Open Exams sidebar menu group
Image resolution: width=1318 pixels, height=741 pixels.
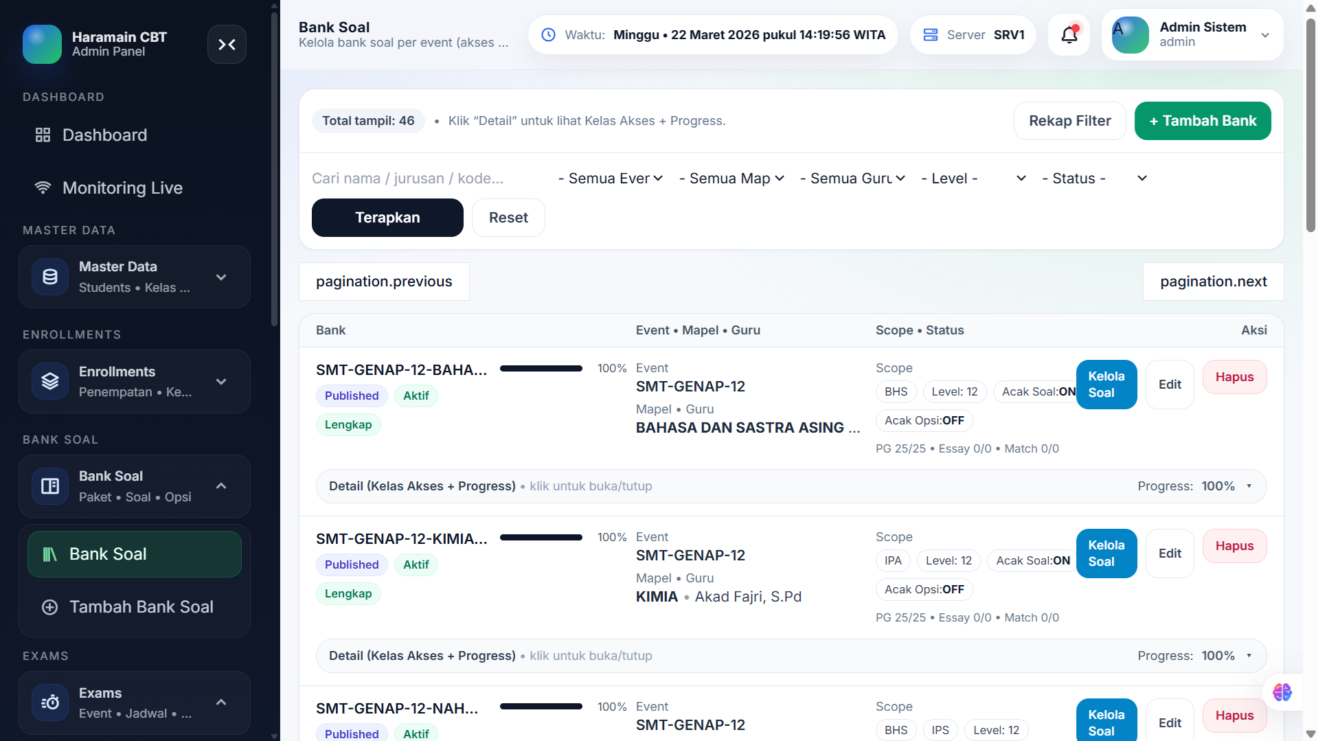click(x=135, y=703)
